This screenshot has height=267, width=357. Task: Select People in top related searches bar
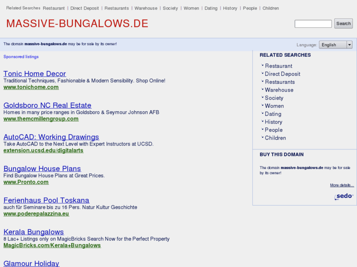(250, 8)
